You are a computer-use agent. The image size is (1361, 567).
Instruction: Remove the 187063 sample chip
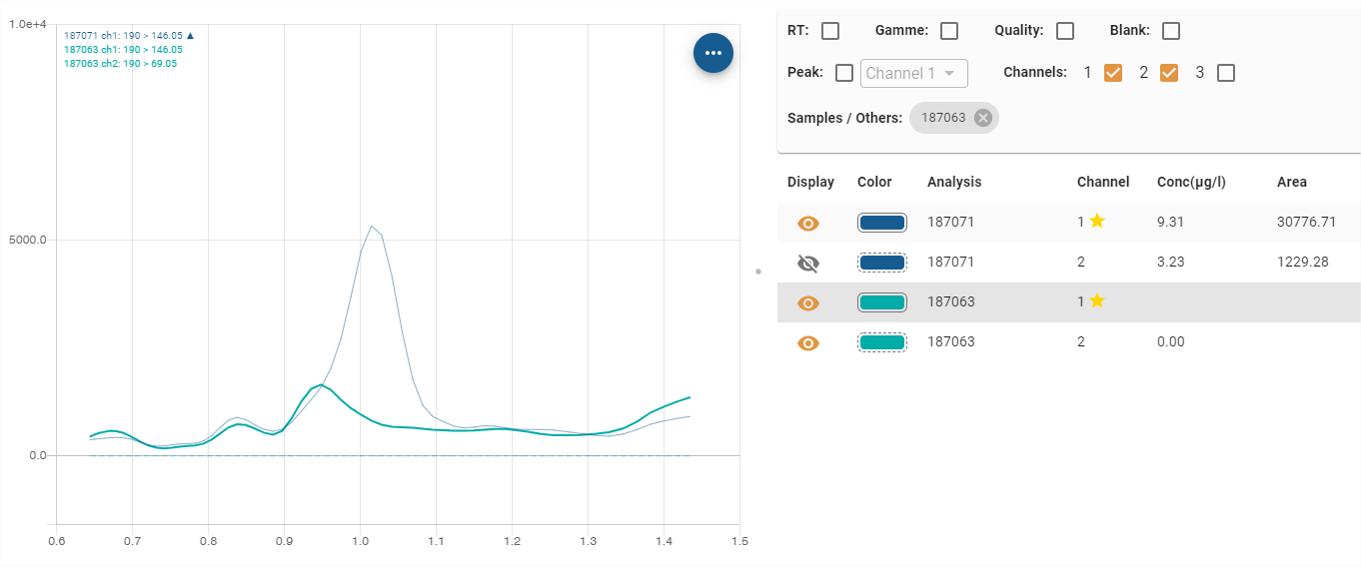pos(983,118)
